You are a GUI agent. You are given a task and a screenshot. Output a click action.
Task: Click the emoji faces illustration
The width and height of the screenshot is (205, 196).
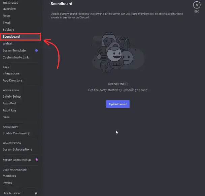coord(115,52)
